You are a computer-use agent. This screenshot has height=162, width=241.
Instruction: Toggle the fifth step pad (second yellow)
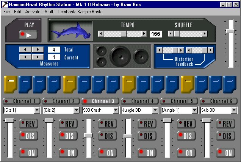coord(70,84)
